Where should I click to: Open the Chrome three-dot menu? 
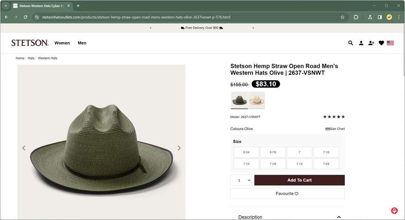399,17
